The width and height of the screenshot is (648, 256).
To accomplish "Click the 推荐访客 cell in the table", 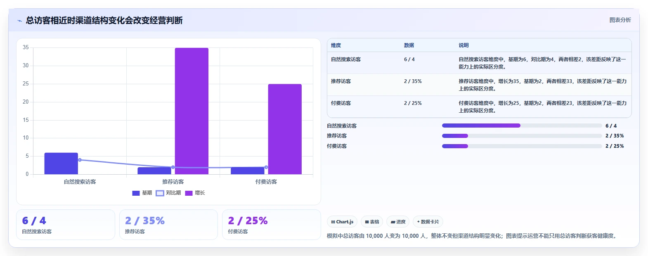I will coord(341,81).
